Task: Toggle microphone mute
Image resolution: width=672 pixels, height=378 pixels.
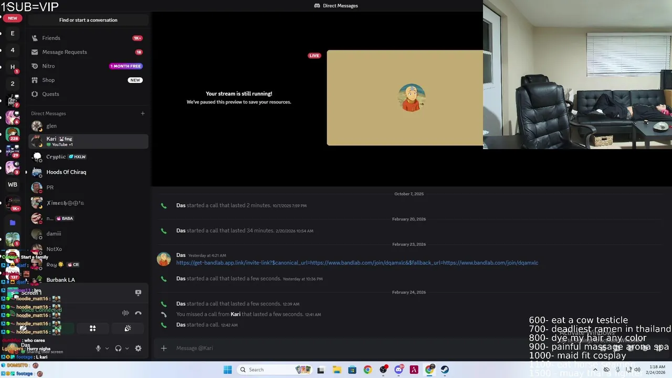Action: click(x=98, y=348)
